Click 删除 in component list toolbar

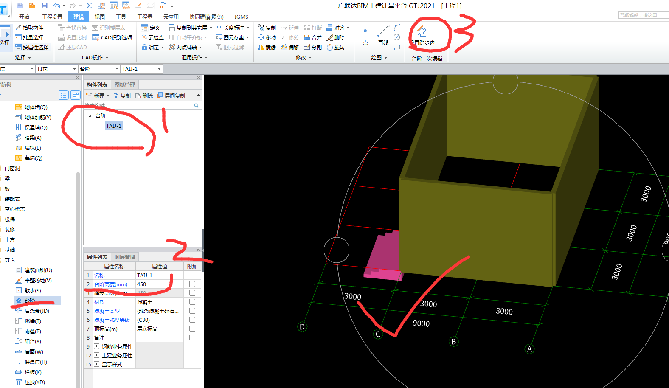tap(143, 96)
